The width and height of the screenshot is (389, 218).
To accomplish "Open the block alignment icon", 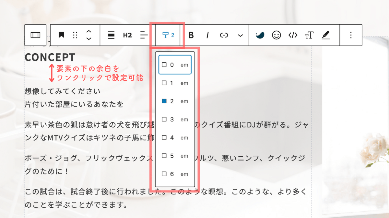I will pyautogui.click(x=111, y=35).
